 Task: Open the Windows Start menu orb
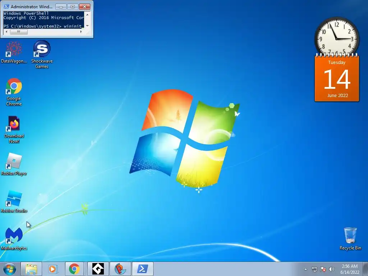click(10, 269)
